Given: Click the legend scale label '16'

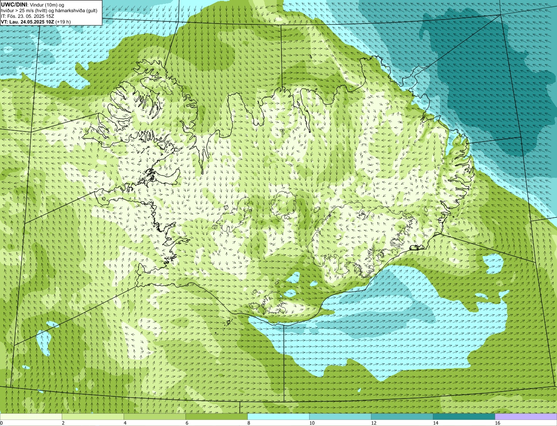Looking at the screenshot, I should 497,423.
